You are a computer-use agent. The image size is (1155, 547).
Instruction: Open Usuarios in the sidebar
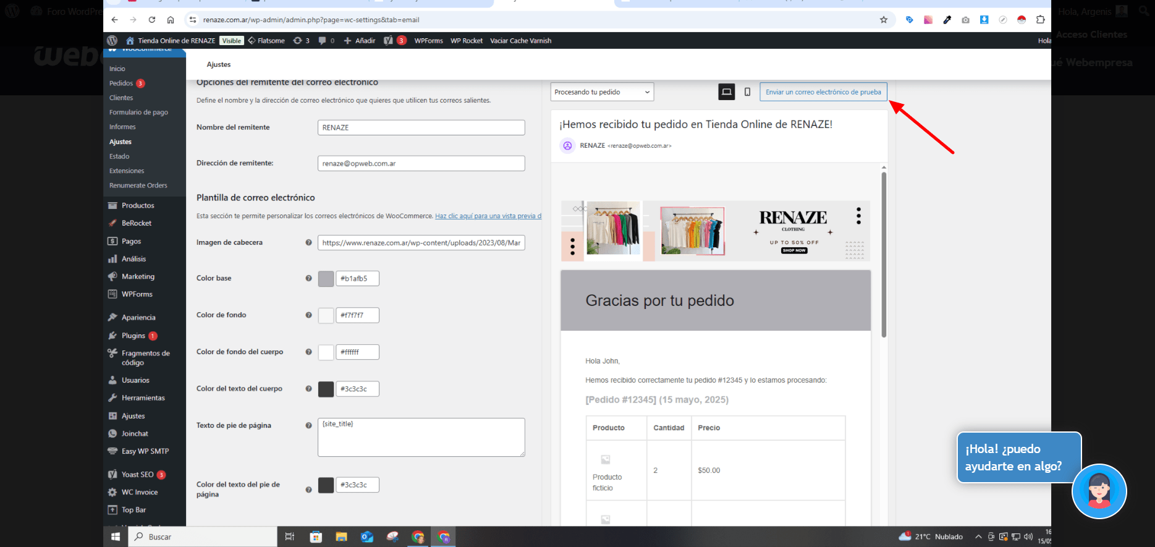point(135,380)
